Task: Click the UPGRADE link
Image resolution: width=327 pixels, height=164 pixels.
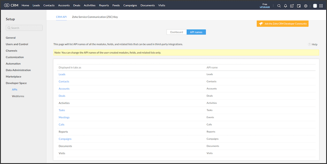Action: (265, 7)
